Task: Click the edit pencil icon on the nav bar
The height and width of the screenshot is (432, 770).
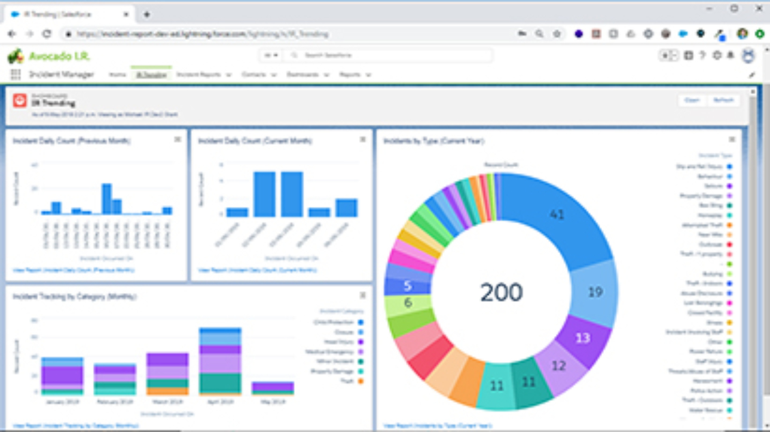Action: coord(751,75)
